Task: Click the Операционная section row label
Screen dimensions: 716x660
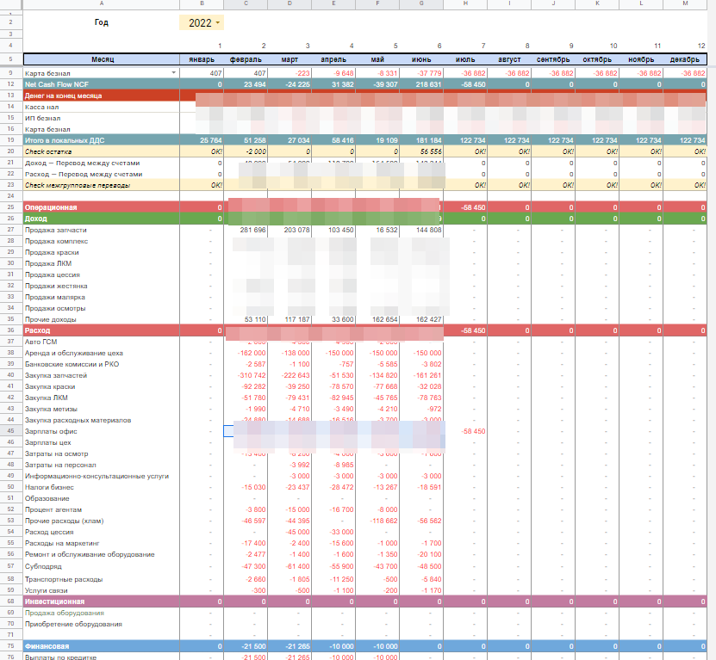Action: [x=51, y=207]
